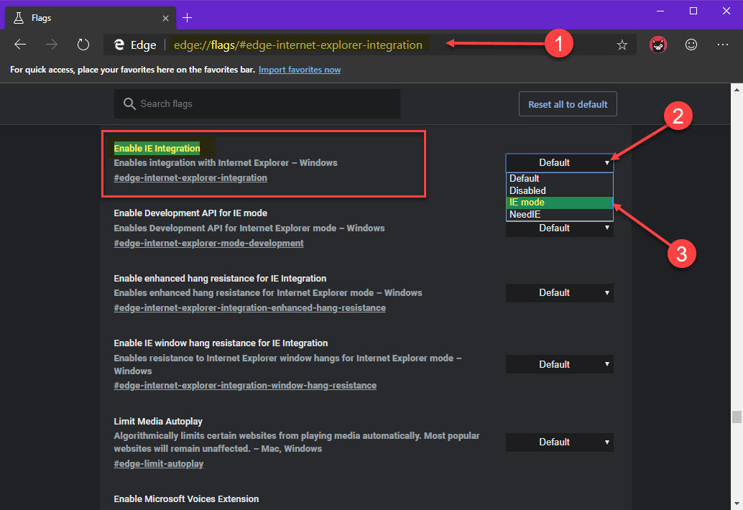Click Enable Microsoft Voices Extension title
This screenshot has width=743, height=510.
[186, 499]
